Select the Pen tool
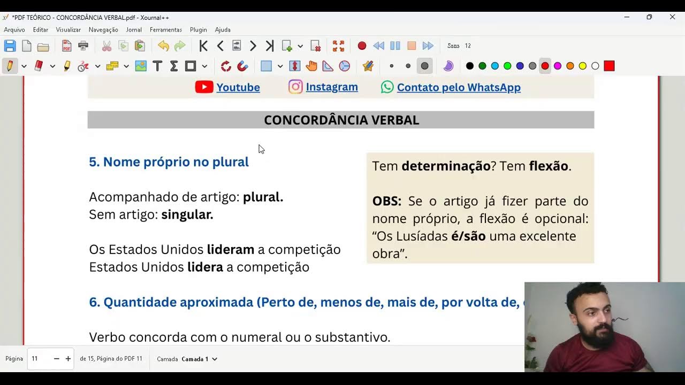 click(x=10, y=66)
